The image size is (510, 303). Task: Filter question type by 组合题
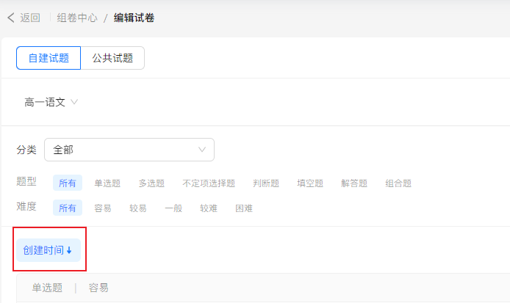pos(398,183)
